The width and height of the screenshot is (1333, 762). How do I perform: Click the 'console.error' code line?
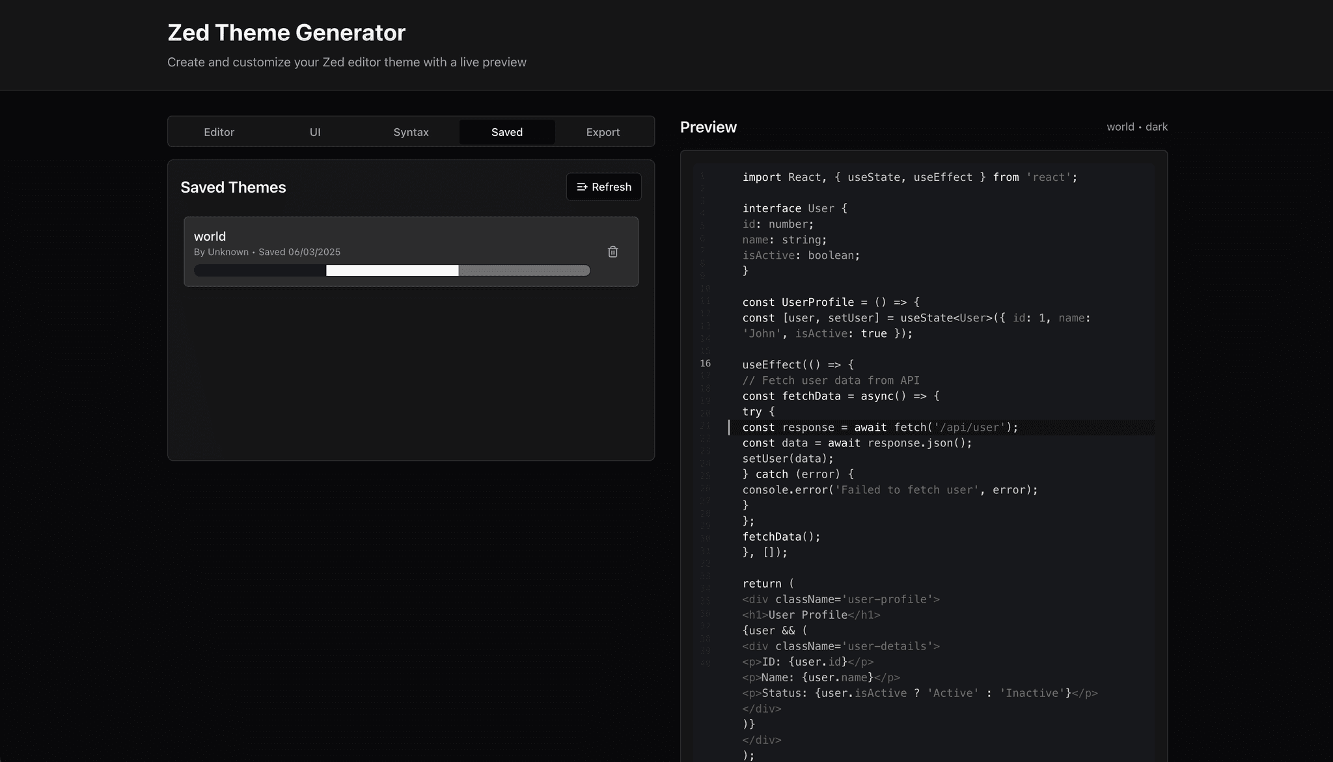click(890, 490)
